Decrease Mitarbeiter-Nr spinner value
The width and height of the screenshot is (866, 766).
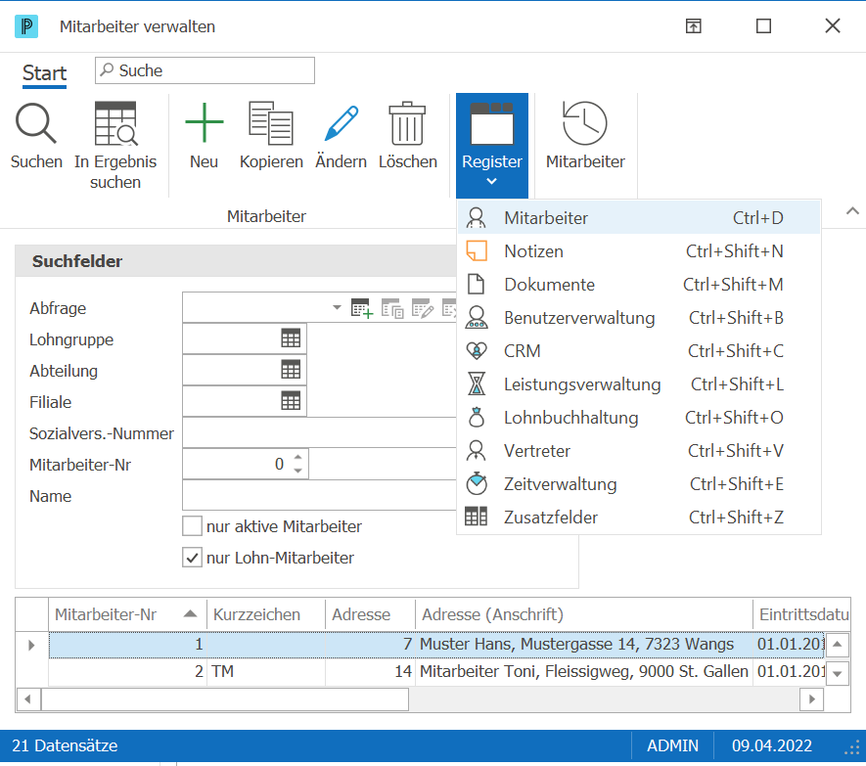pos(297,471)
